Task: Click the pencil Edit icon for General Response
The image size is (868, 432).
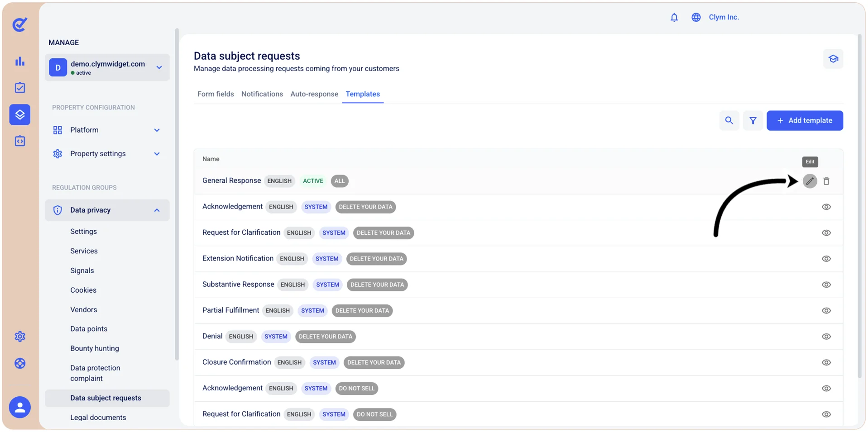Action: pyautogui.click(x=810, y=181)
